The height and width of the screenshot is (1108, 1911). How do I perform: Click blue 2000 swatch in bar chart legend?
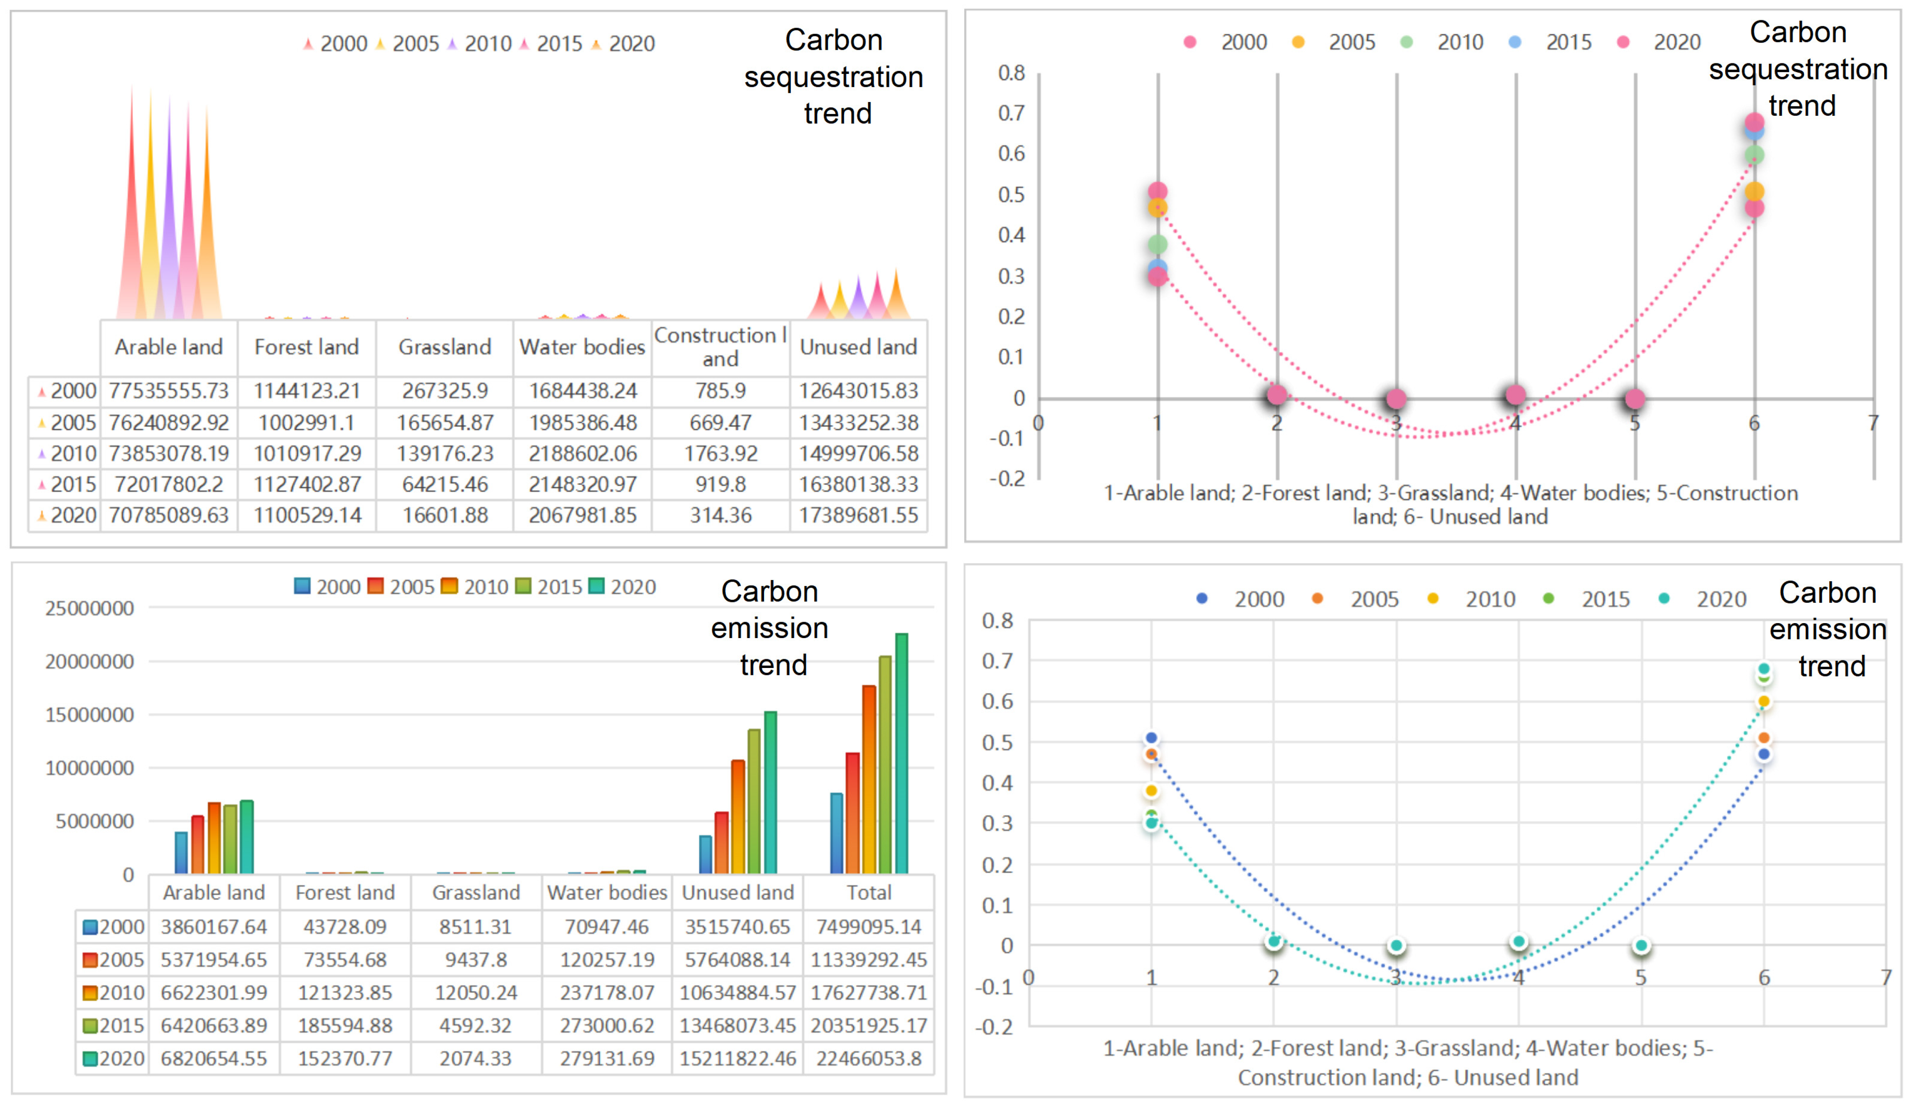click(302, 586)
